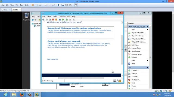Click Remove Server in Actions pane
Viewport: 174px width, 97px height.
point(136,54)
